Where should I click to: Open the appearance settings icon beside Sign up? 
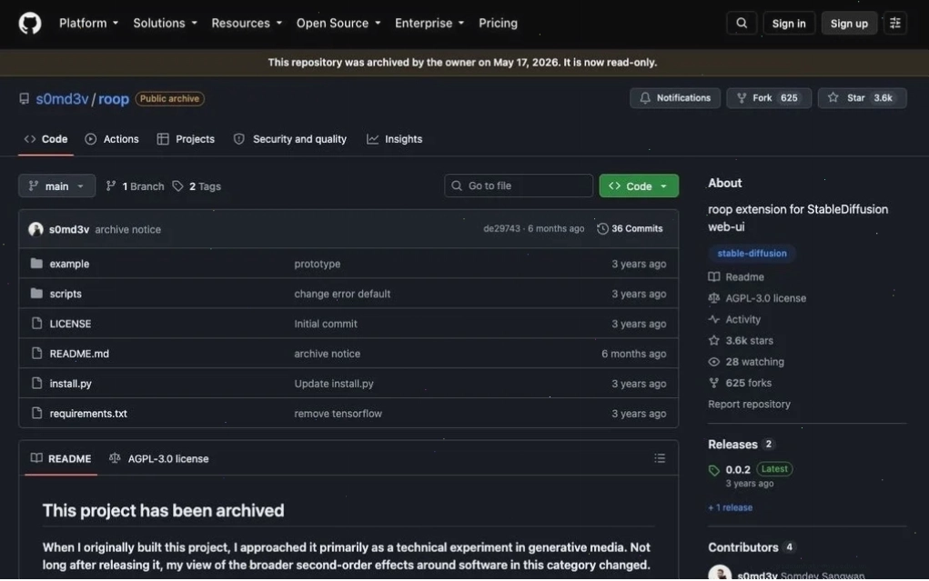point(894,23)
